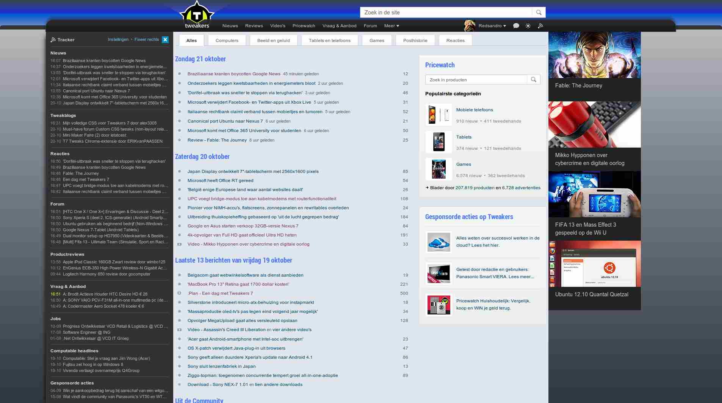The width and height of the screenshot is (722, 403).
Task: Switch to the Games filter tab
Action: click(377, 40)
